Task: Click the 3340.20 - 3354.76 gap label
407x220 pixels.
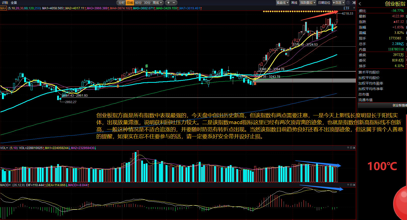Action: pyautogui.click(x=272, y=69)
